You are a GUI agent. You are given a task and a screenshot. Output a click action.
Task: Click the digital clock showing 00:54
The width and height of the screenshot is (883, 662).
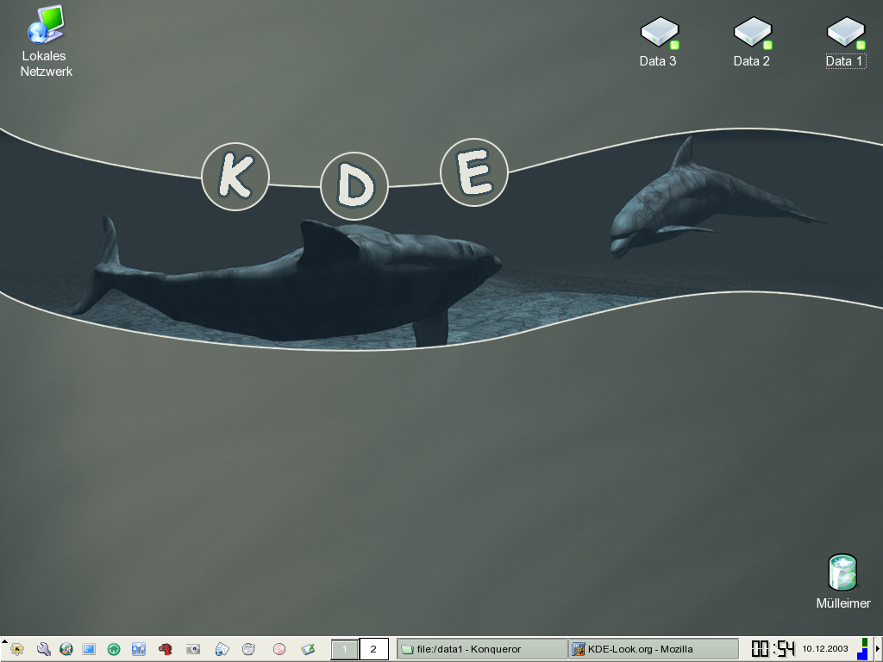pyautogui.click(x=773, y=649)
